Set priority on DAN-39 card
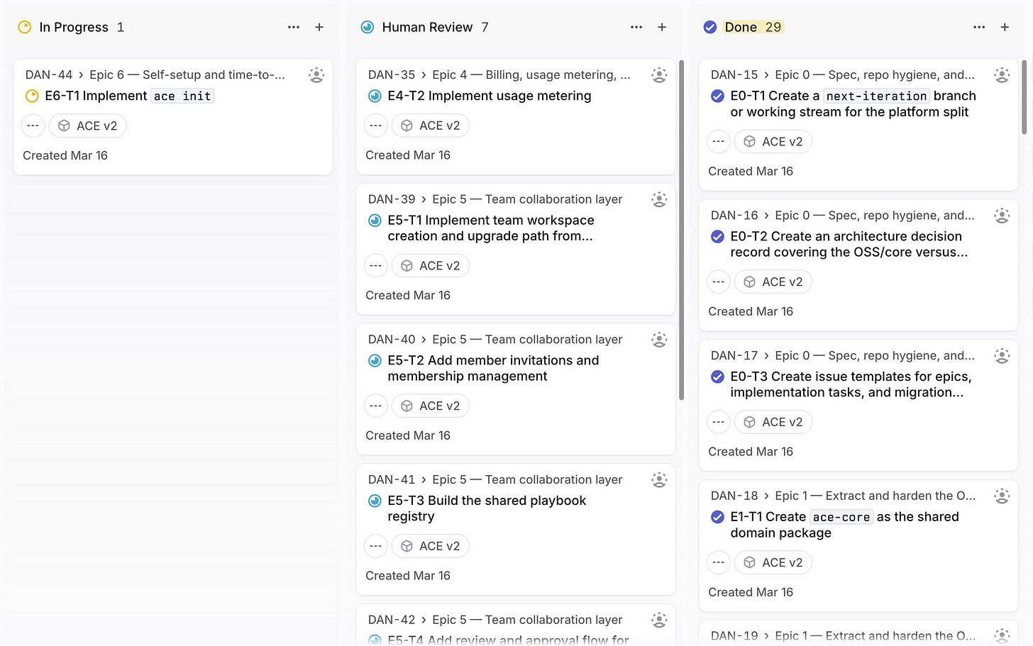Screen dimensions: 1033x646 pyautogui.click(x=376, y=266)
